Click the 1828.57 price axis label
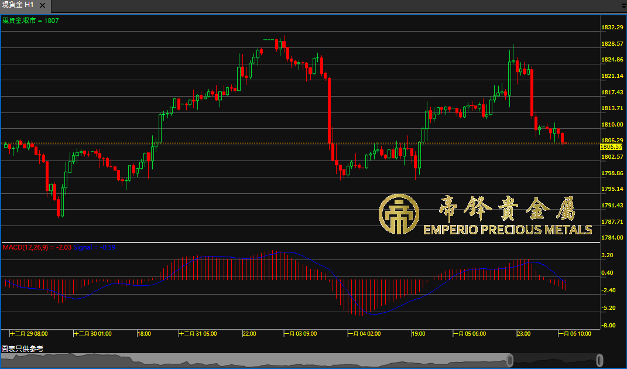The width and height of the screenshot is (627, 369). (x=612, y=43)
